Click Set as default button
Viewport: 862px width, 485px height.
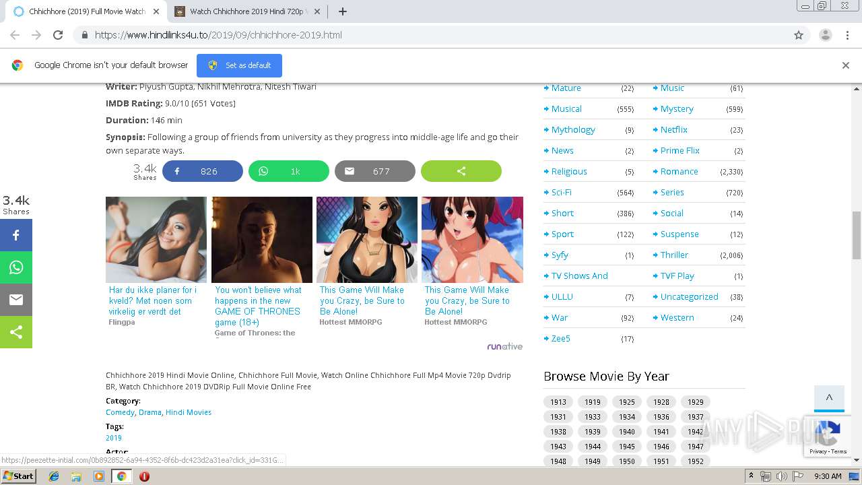[239, 65]
